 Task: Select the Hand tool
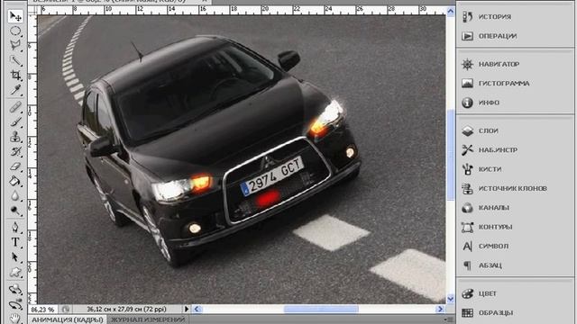tap(15, 318)
